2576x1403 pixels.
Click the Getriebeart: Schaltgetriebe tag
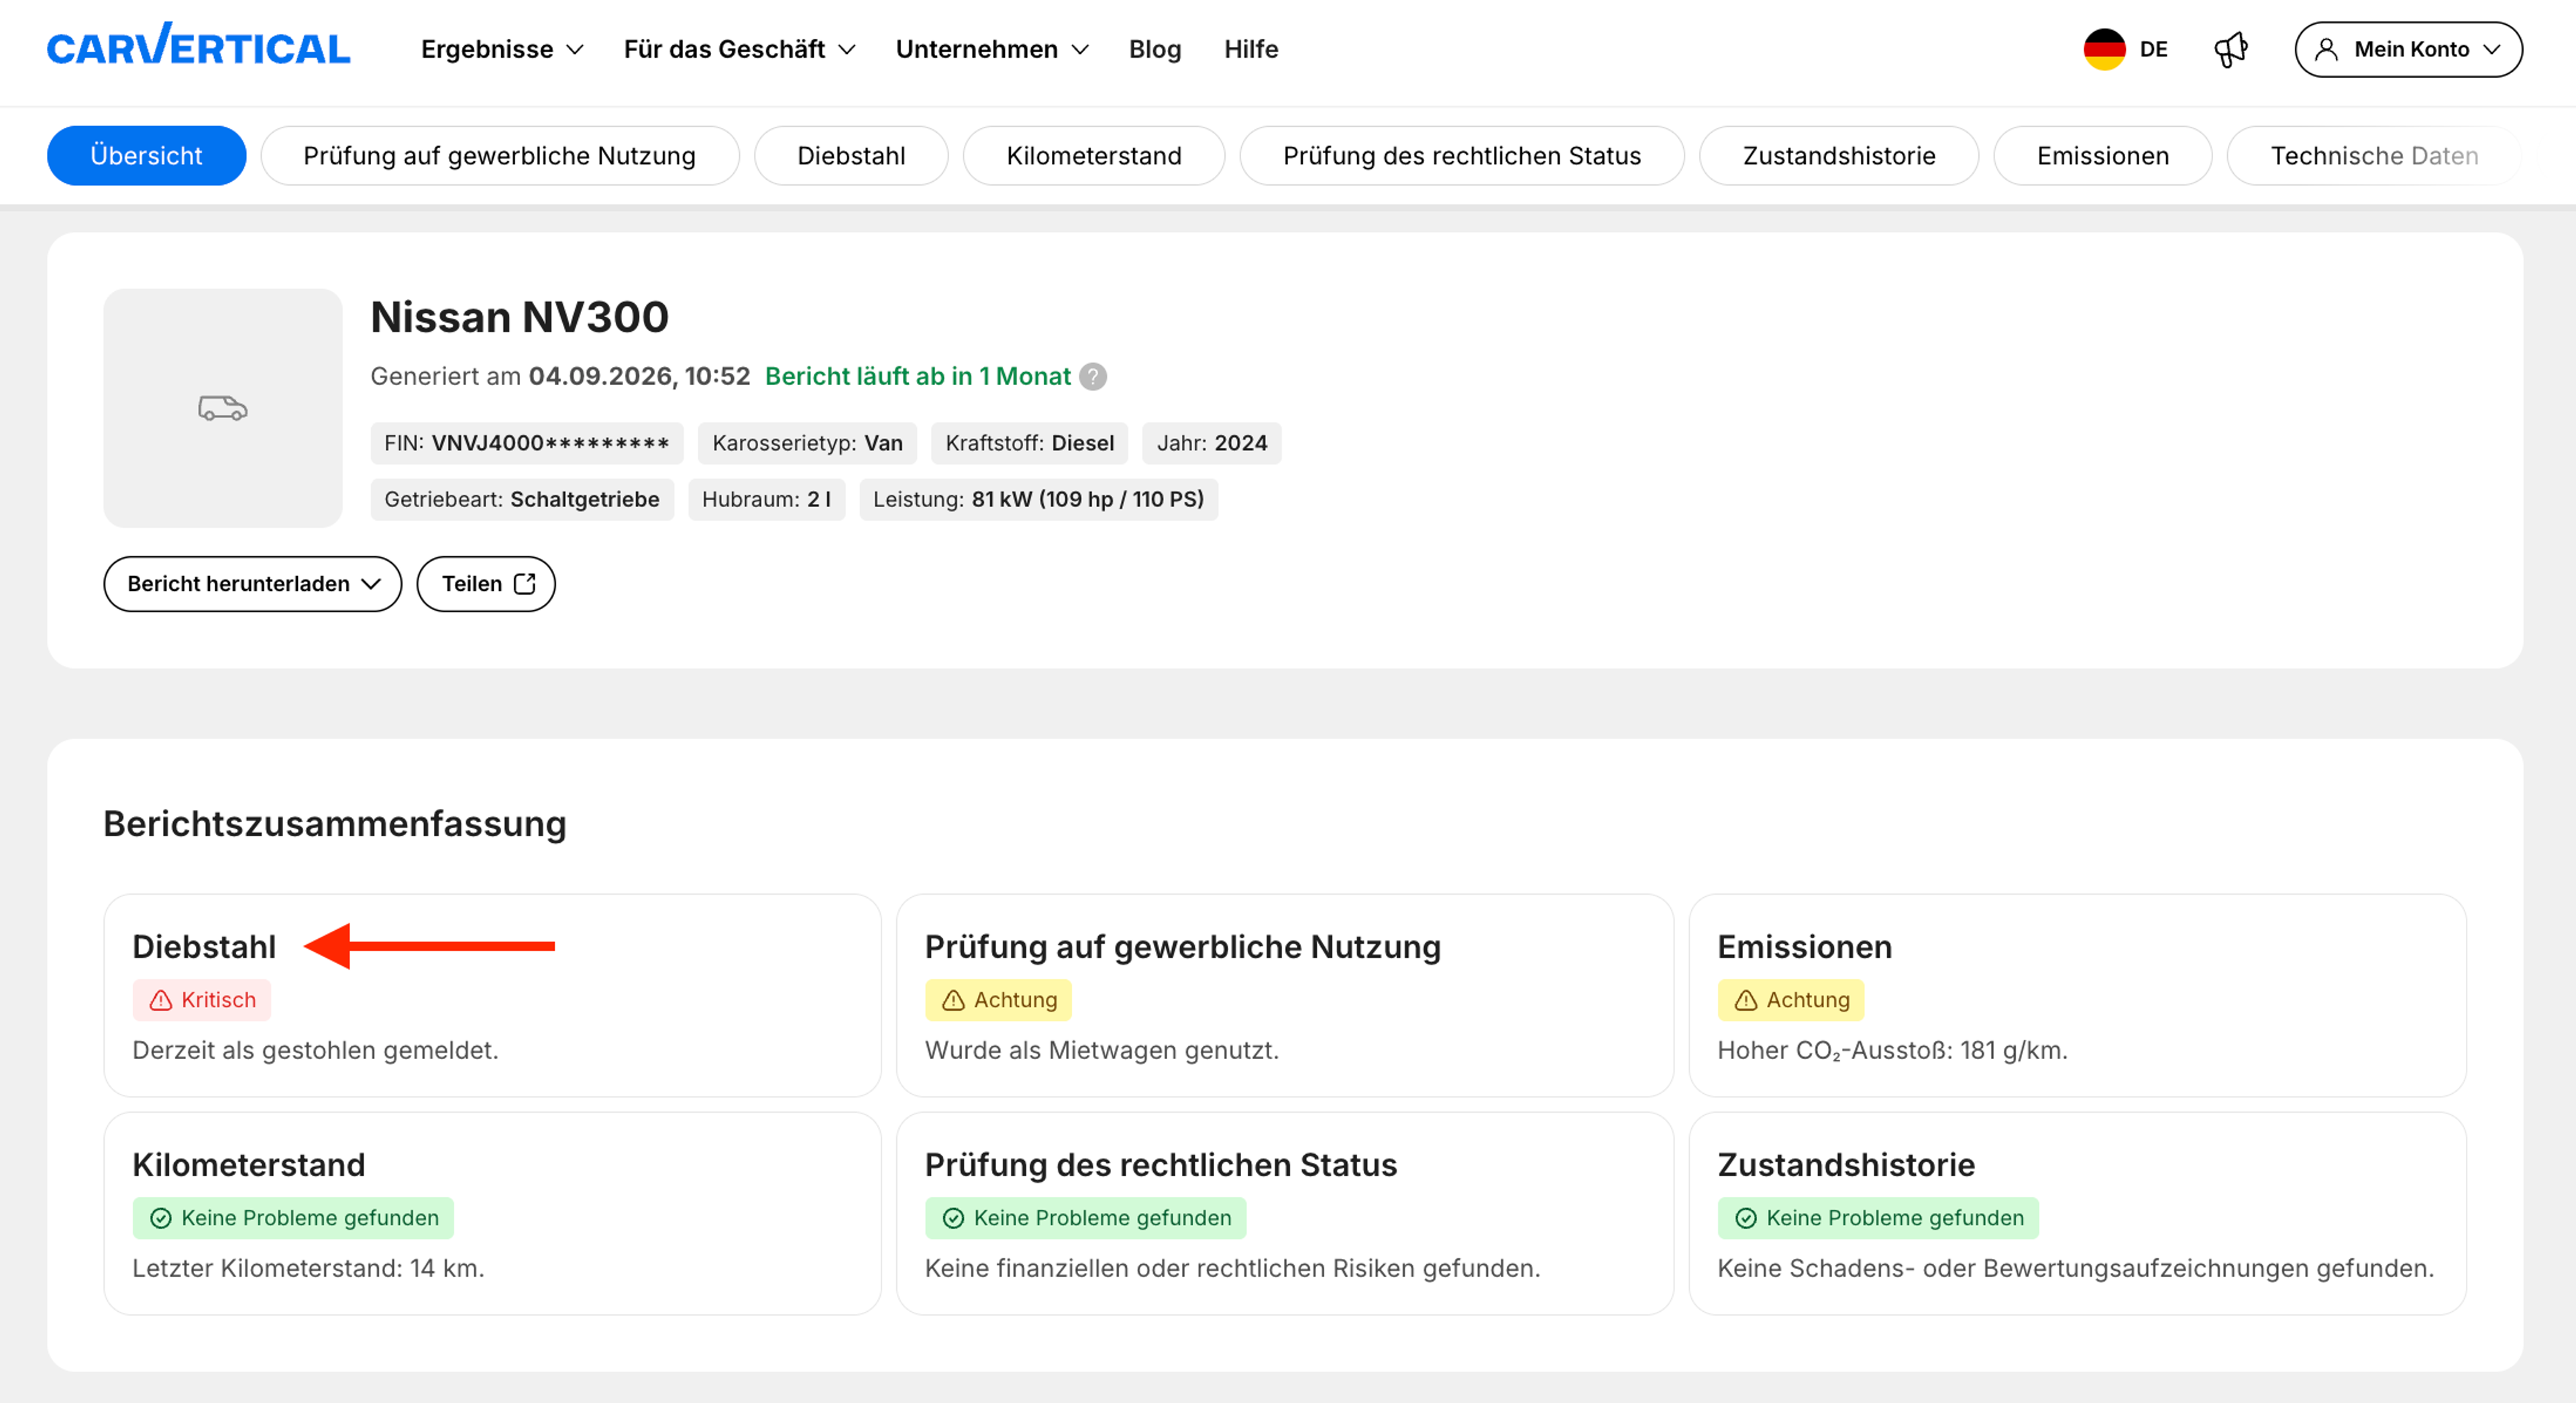tap(522, 499)
